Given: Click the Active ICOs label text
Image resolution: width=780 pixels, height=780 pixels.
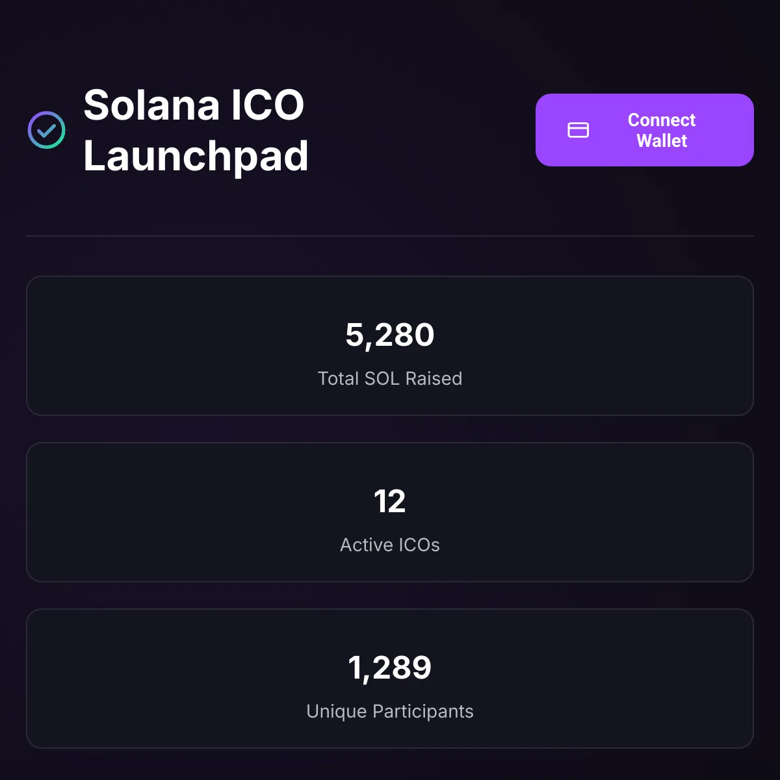Looking at the screenshot, I should (x=390, y=545).
